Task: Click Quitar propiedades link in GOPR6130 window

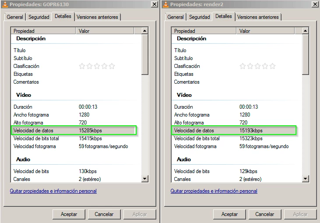Action: (53, 191)
